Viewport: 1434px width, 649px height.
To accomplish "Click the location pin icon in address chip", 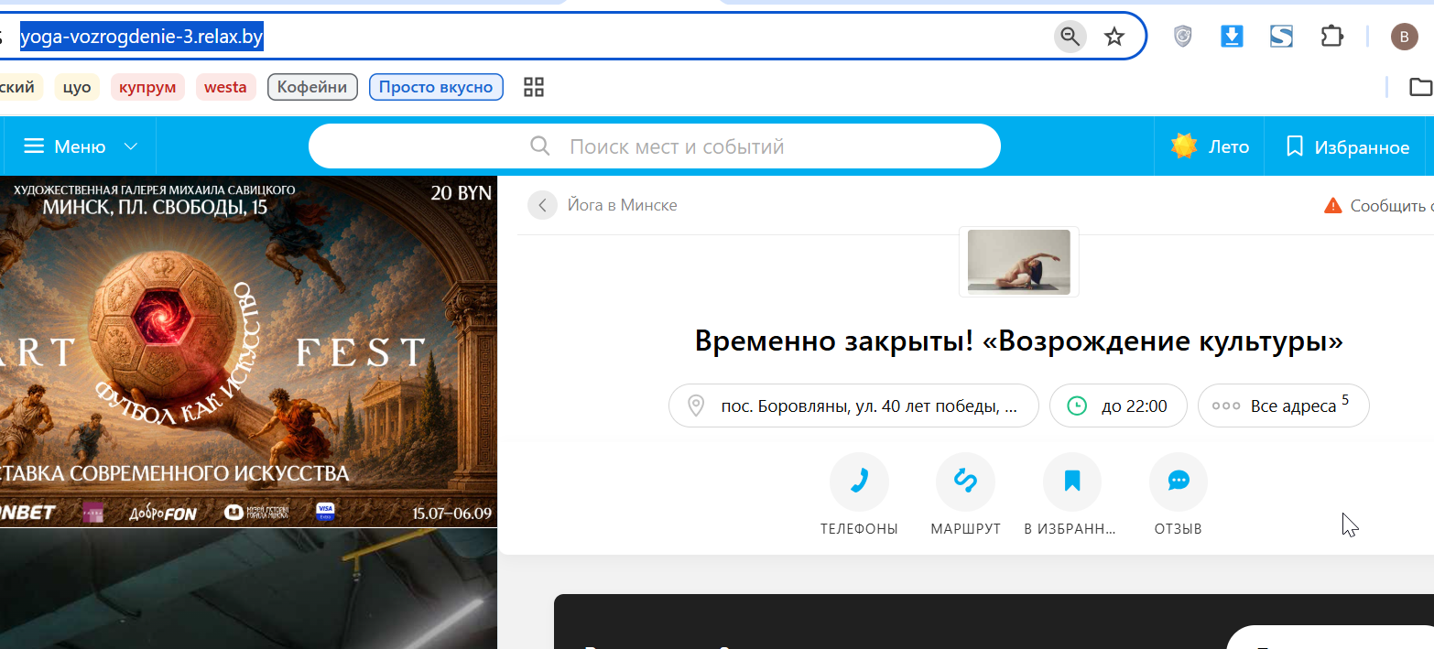I will [x=696, y=406].
